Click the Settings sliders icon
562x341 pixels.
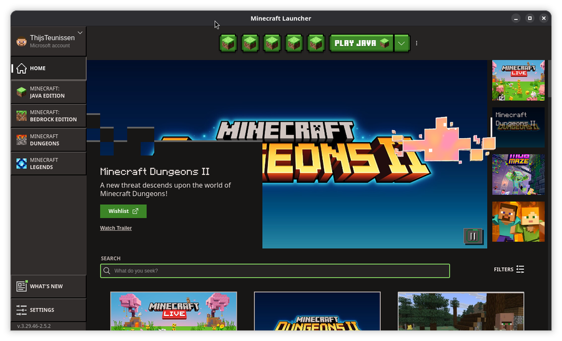[21, 310]
